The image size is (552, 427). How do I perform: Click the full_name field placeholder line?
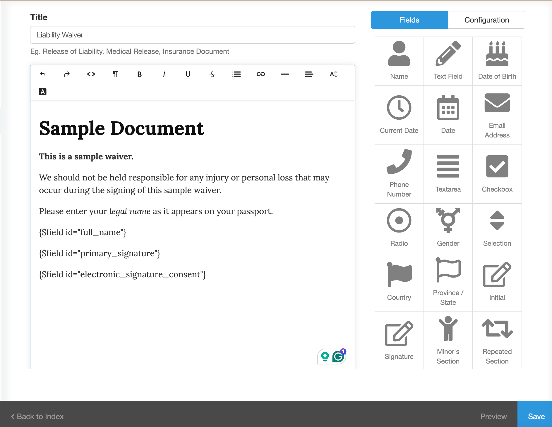[x=83, y=232]
